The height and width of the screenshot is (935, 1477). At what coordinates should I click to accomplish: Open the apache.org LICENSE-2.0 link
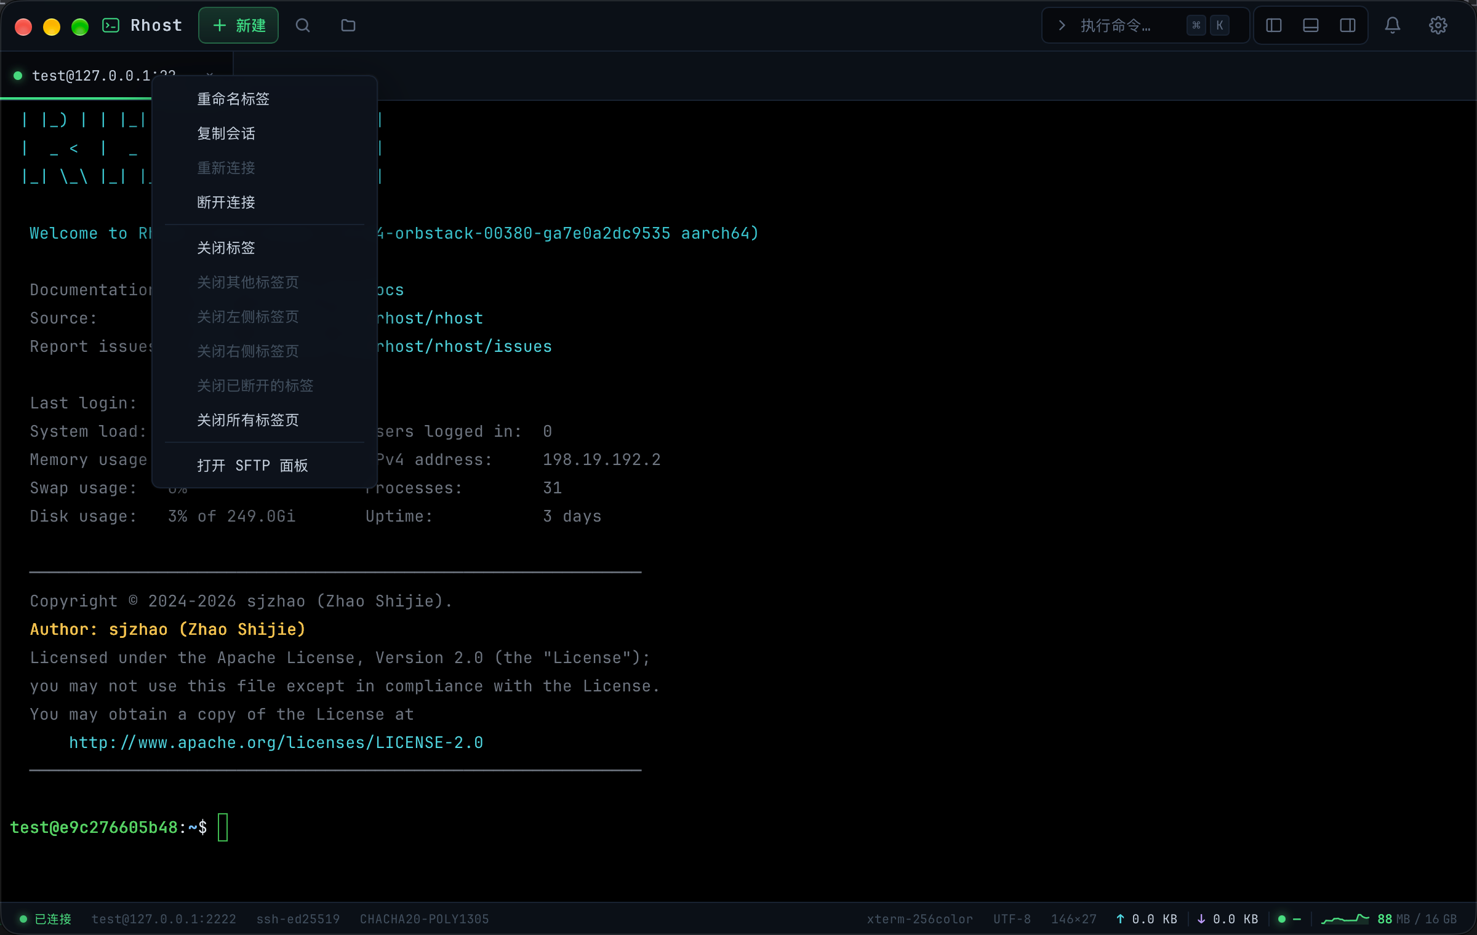point(276,742)
